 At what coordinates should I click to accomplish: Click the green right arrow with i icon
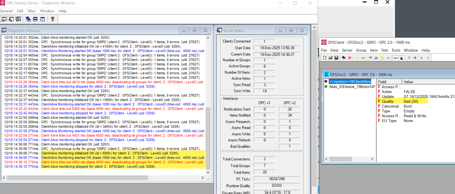click(x=414, y=58)
